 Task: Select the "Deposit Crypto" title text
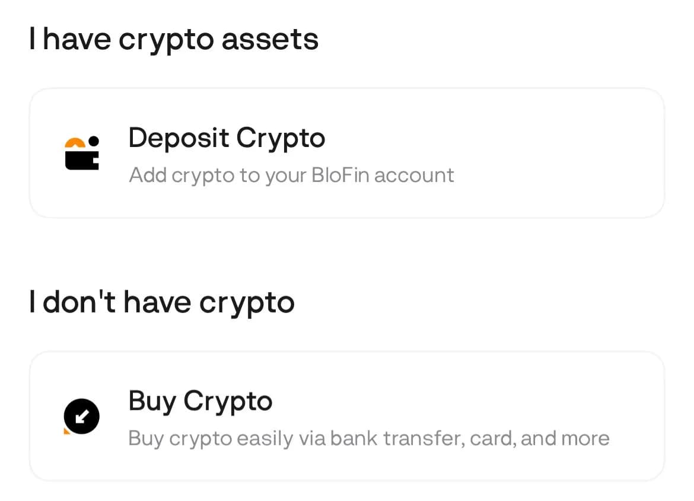pyautogui.click(x=227, y=138)
